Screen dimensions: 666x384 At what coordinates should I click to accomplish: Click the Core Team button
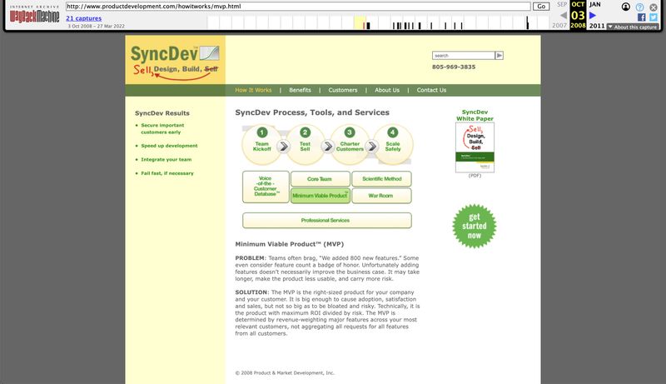coord(321,179)
